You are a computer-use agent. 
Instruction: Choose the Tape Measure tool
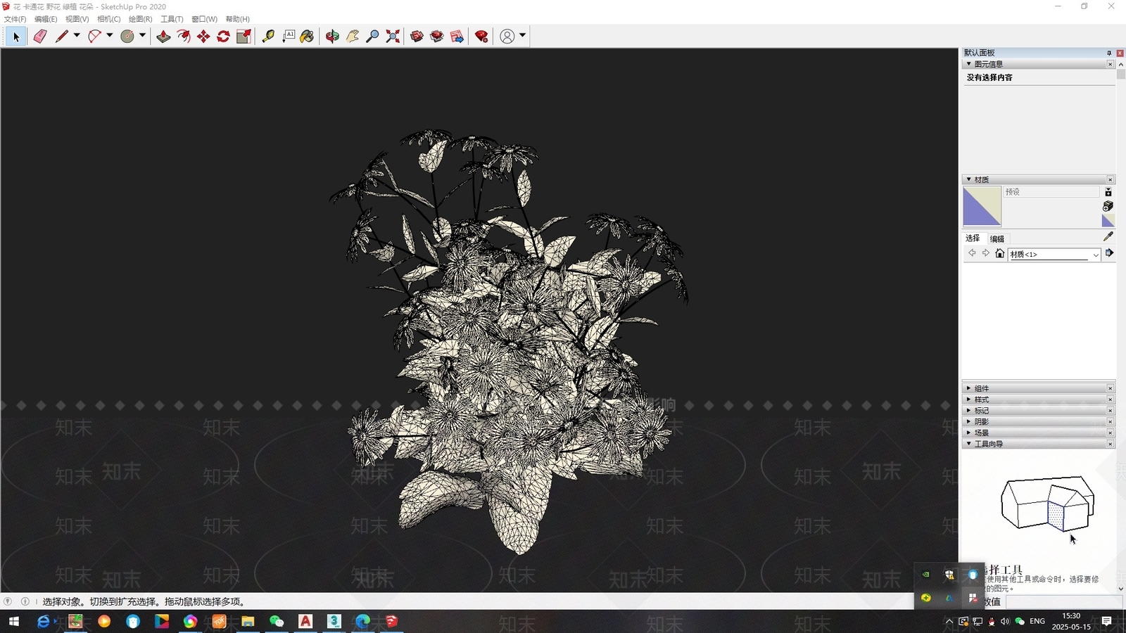[x=268, y=37]
